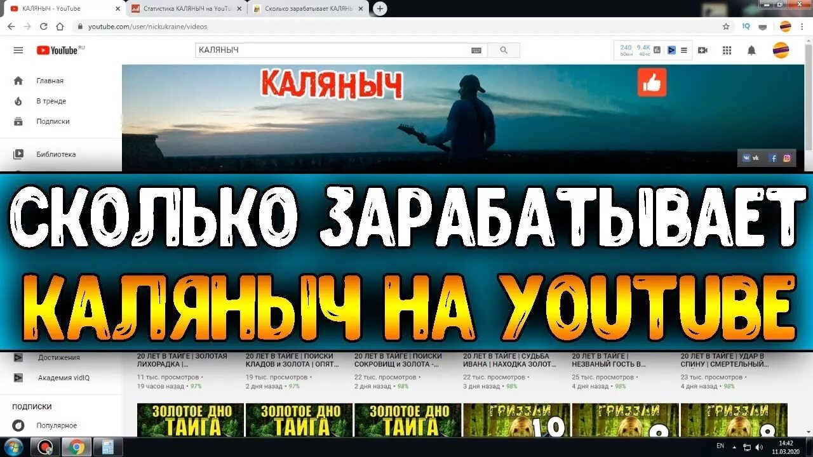Open the Facebook link on channel banner
The image size is (813, 457).
pos(773,158)
